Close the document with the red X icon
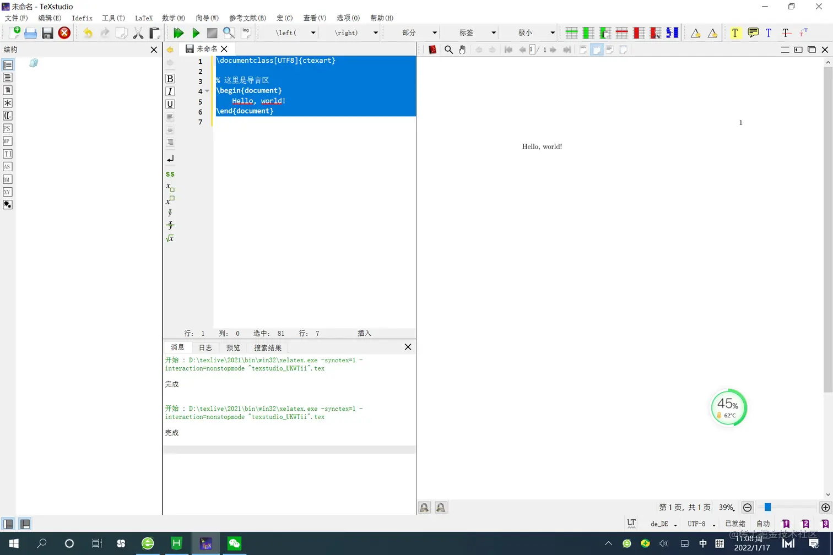The width and height of the screenshot is (833, 555). click(x=64, y=33)
